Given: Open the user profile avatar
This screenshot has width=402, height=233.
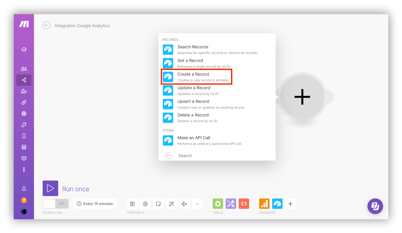Looking at the screenshot, I should click(24, 211).
